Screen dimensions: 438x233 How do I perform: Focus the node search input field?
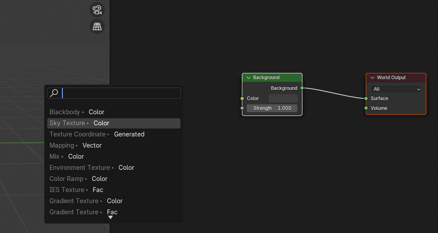coord(120,93)
